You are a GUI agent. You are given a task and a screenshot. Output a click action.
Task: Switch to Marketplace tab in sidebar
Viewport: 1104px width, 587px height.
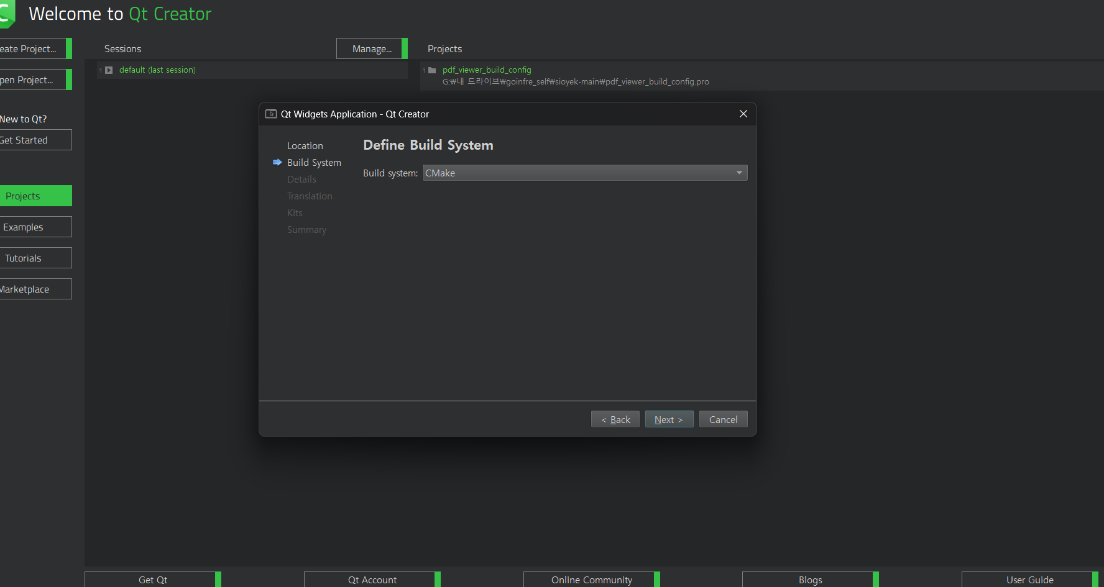pos(35,289)
